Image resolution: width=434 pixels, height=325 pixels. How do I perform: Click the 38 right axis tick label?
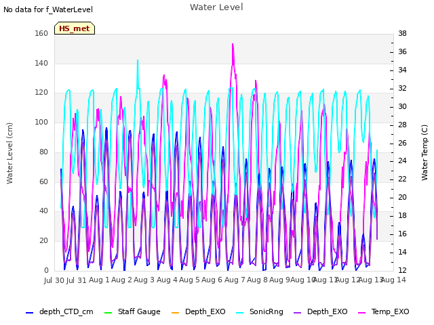tap(402, 33)
